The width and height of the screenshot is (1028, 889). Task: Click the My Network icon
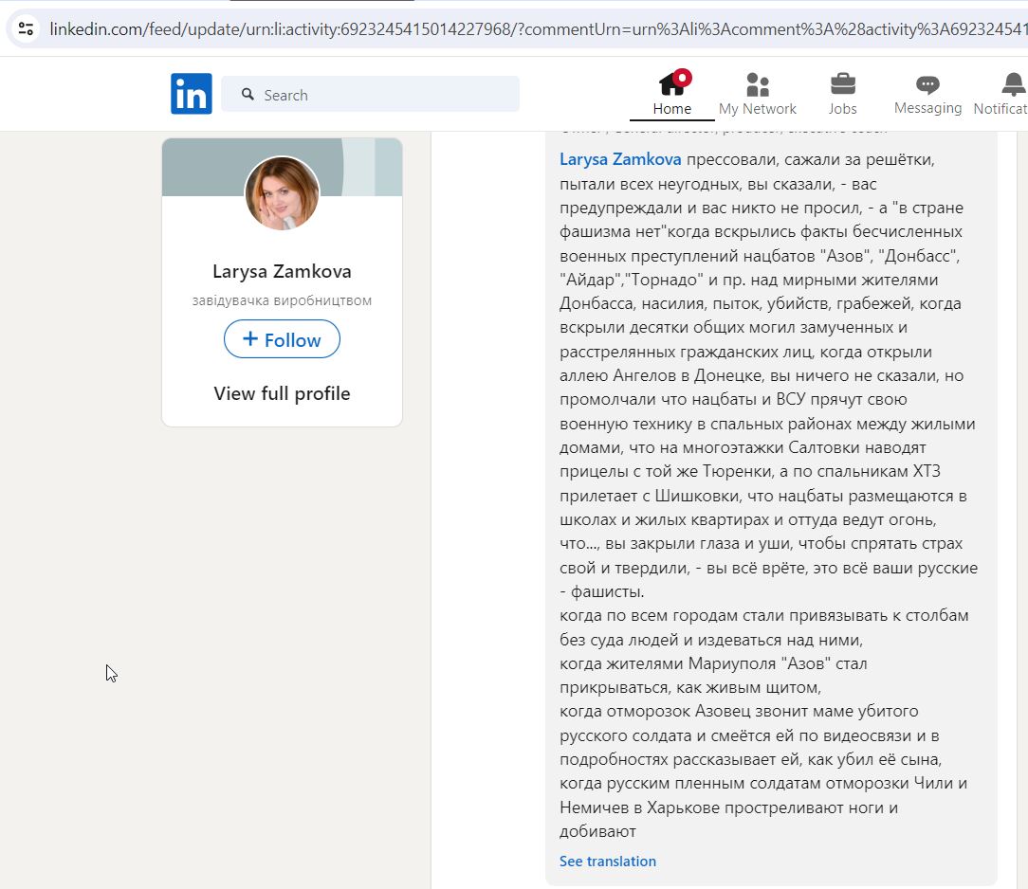click(x=757, y=85)
